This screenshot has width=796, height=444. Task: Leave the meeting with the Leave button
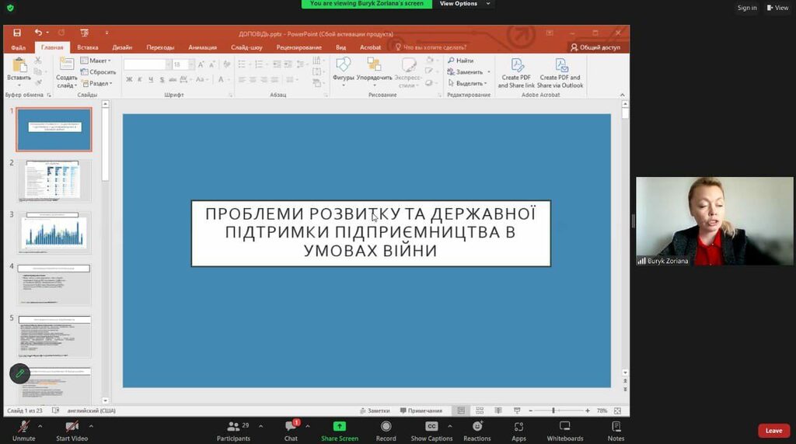point(773,431)
